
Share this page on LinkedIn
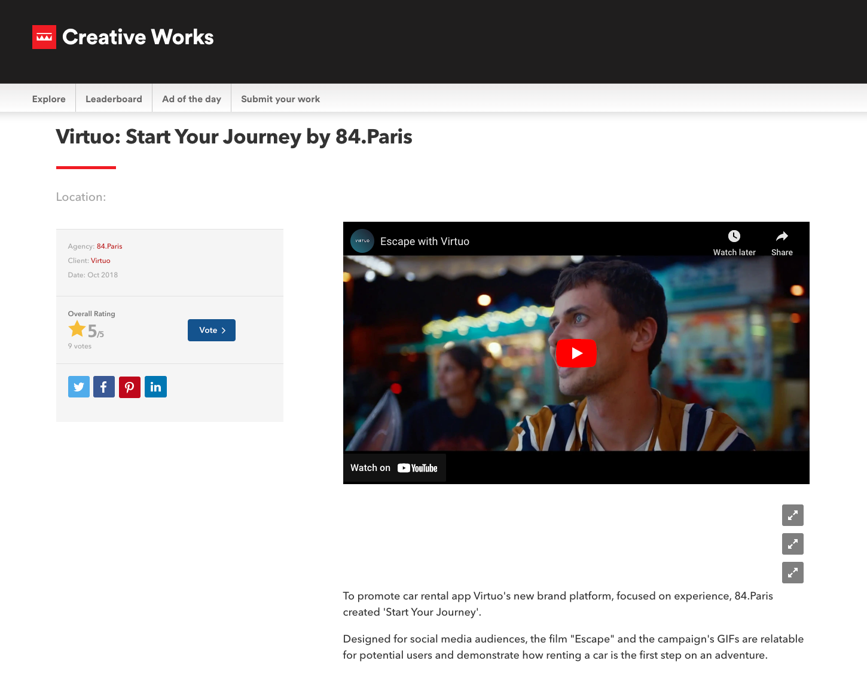tap(155, 387)
